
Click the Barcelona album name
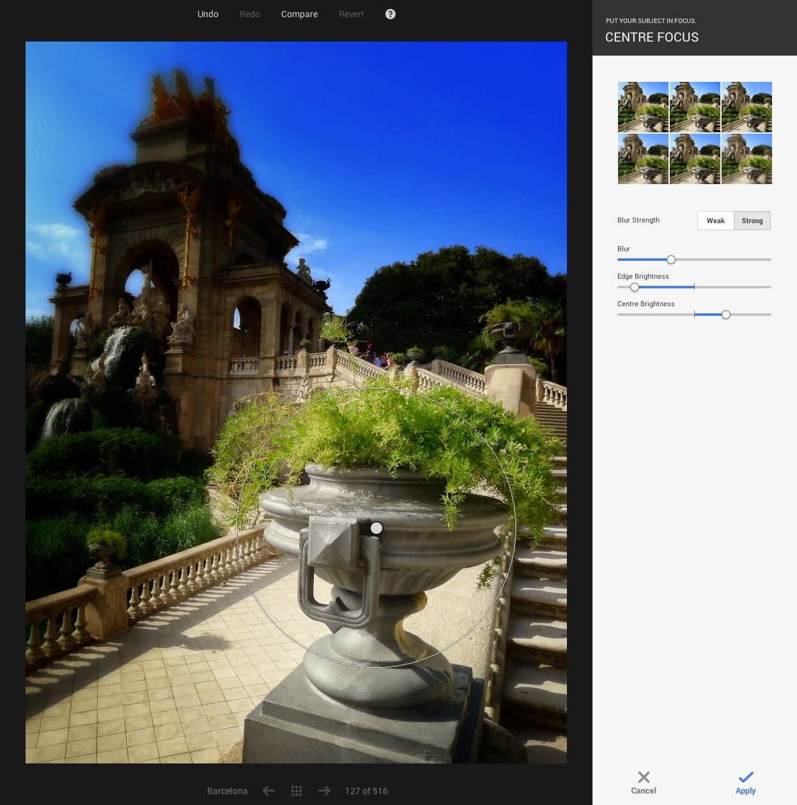(x=228, y=791)
